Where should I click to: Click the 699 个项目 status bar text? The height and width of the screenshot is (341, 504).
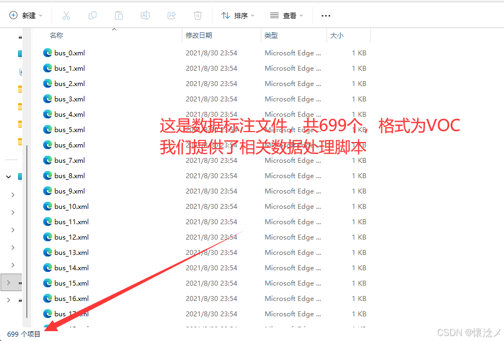(24, 334)
